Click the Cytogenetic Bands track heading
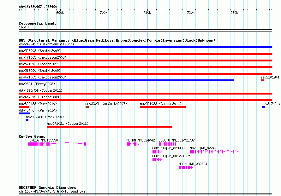The height and width of the screenshot is (196, 281). tap(38, 23)
